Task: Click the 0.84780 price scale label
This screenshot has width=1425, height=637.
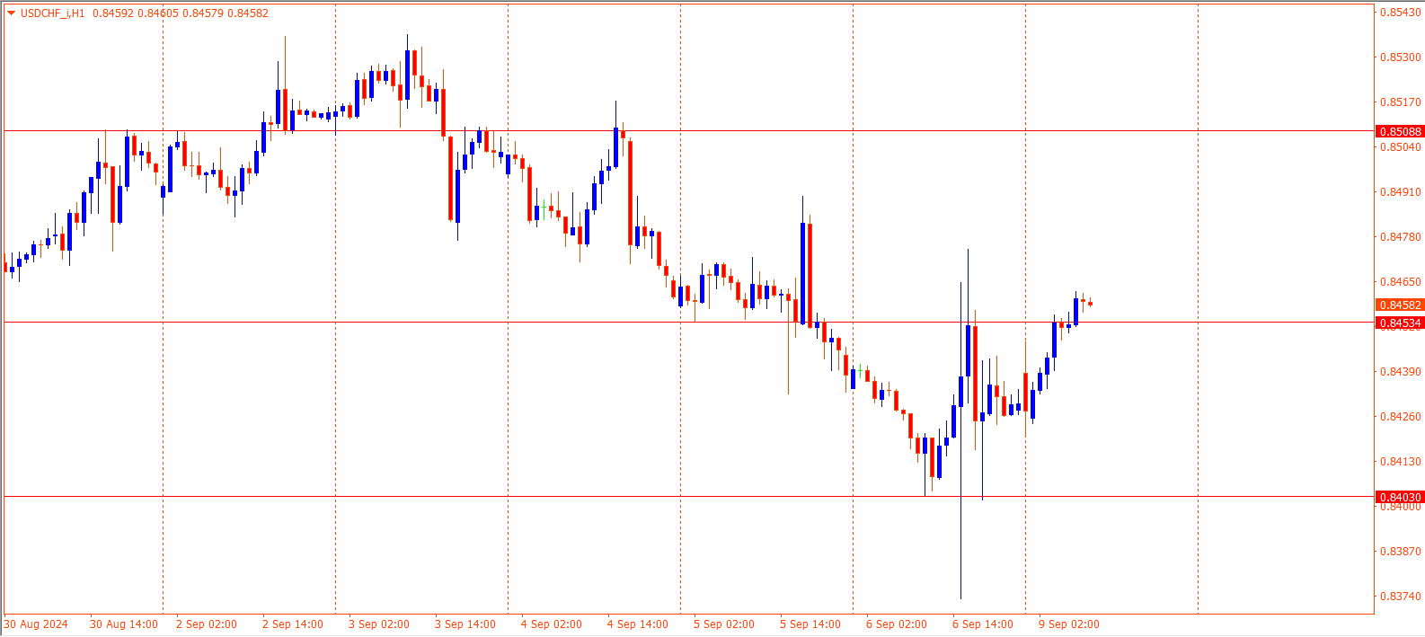Action: click(1401, 237)
